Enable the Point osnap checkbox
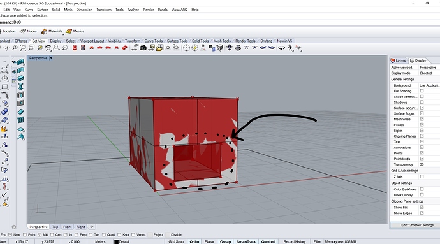The height and width of the screenshot is (244, 440). coord(25,234)
